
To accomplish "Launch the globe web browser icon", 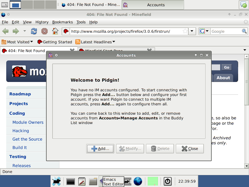I will point(138,181).
